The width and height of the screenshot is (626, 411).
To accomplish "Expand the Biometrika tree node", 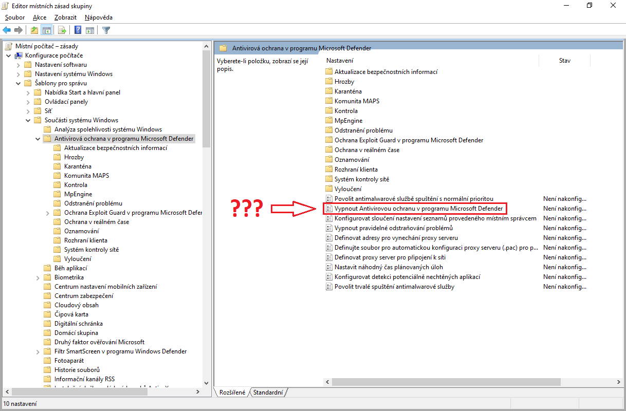I will (x=38, y=277).
